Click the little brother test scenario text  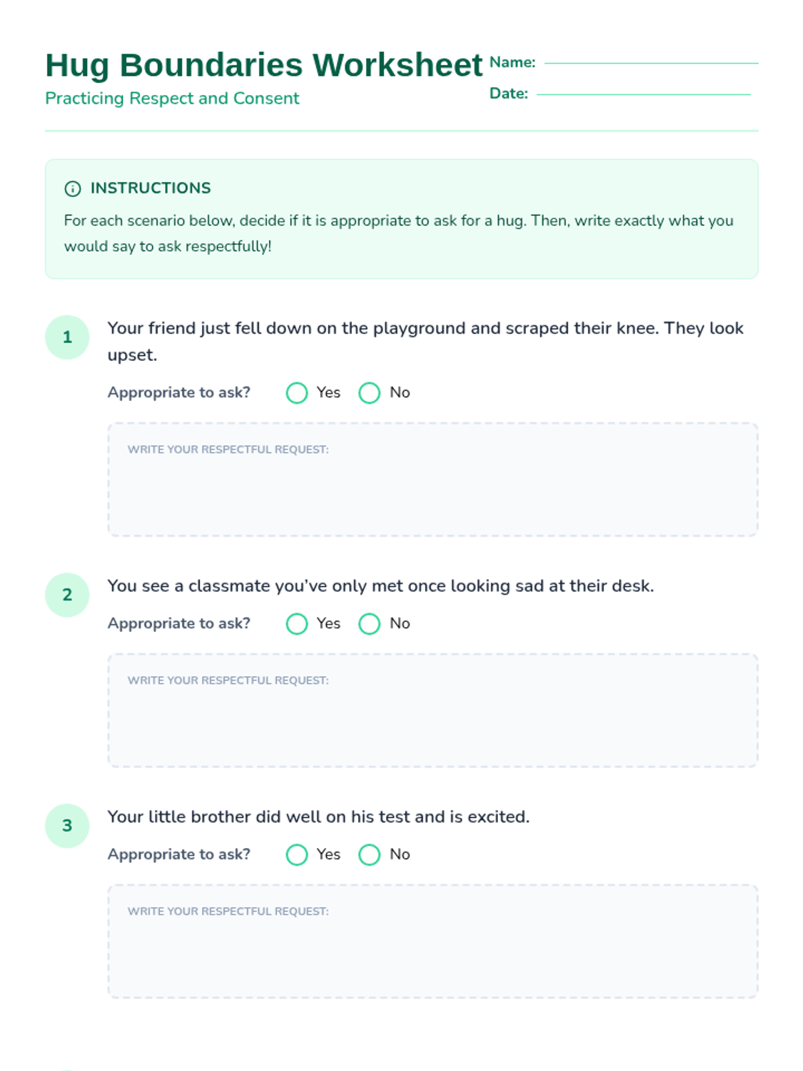[319, 817]
